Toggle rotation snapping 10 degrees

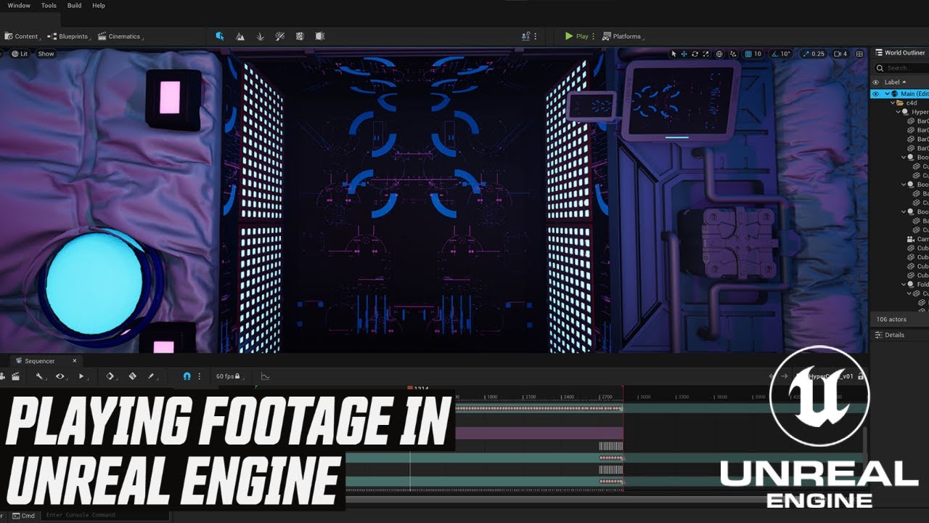(x=781, y=54)
